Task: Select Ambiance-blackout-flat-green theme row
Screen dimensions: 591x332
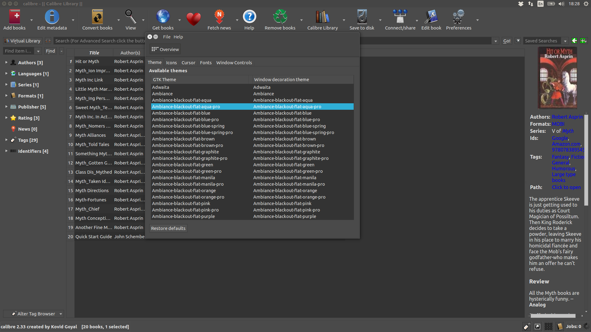Action: [182, 165]
